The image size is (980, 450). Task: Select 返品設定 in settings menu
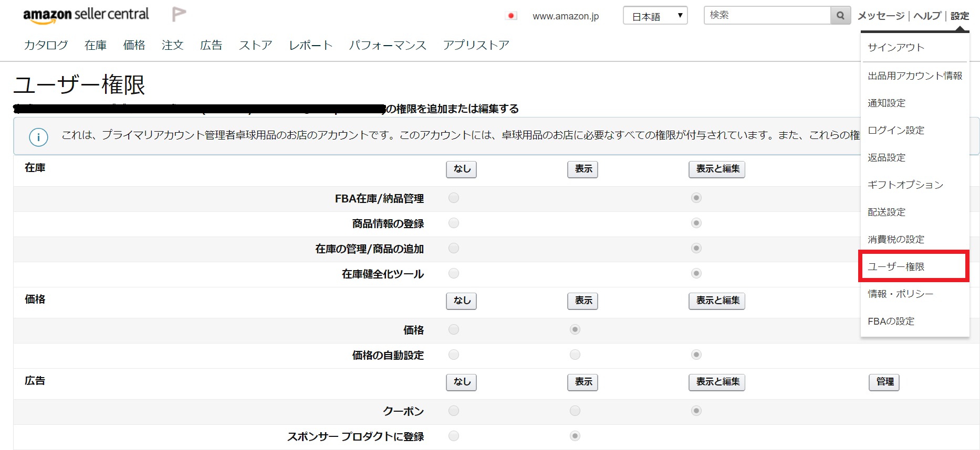[x=887, y=157]
